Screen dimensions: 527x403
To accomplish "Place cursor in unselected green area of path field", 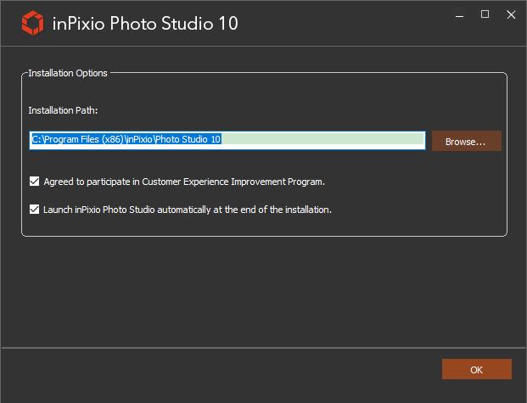I will (x=322, y=139).
